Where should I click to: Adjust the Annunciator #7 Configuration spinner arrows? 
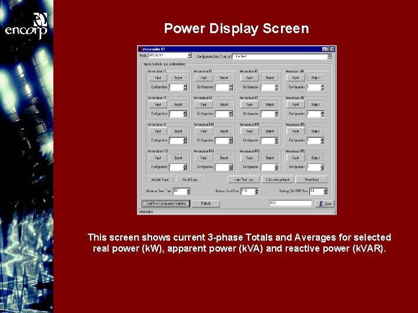pyautogui.click(x=276, y=114)
